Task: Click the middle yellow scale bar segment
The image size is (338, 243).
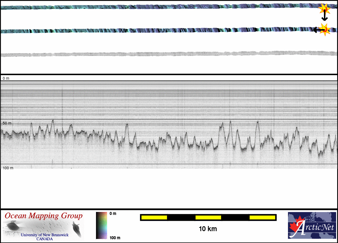Action: click(208, 217)
